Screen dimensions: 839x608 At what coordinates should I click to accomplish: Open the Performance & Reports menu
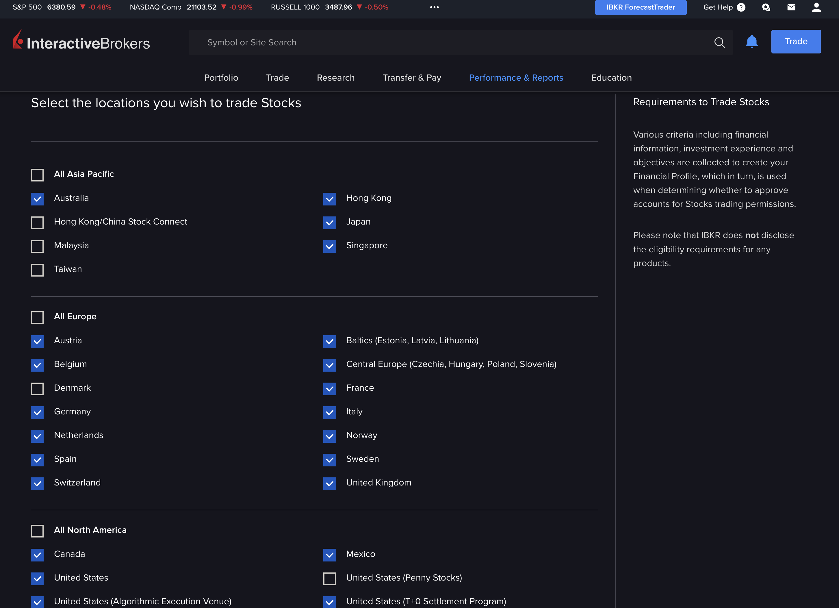point(516,78)
